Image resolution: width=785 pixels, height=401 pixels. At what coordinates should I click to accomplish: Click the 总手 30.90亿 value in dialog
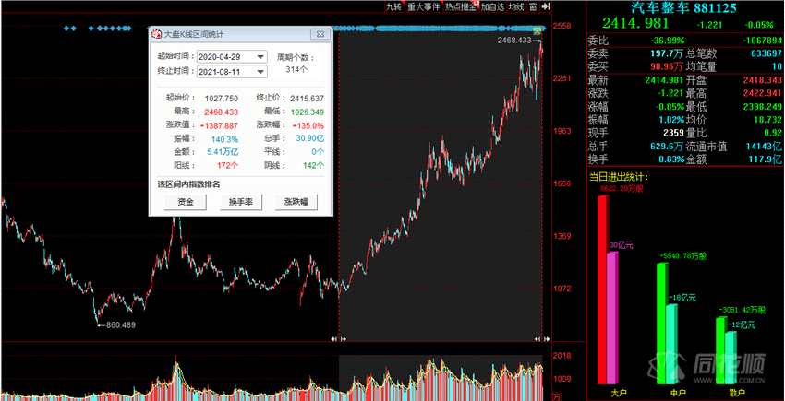310,138
